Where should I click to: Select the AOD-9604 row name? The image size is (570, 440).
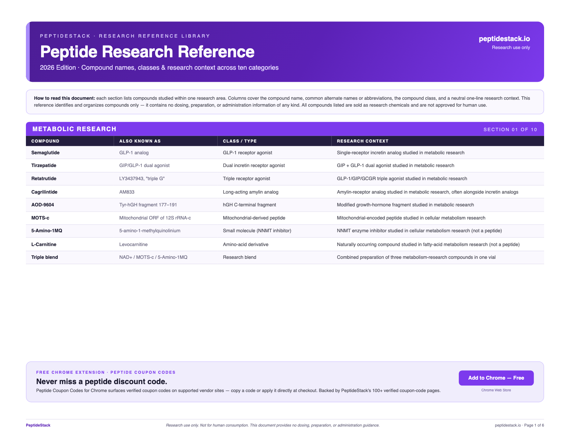(42, 205)
